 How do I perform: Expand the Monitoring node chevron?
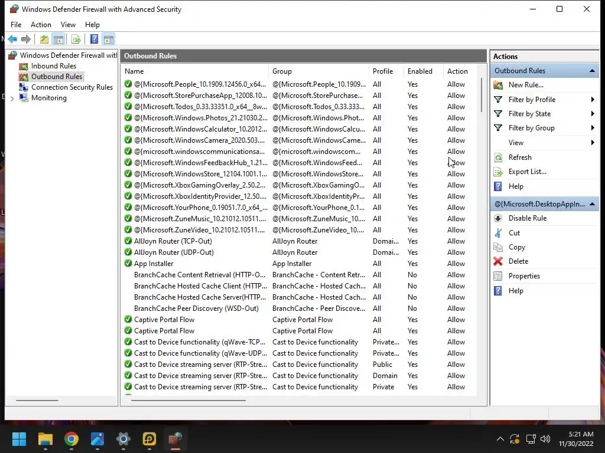click(x=12, y=99)
